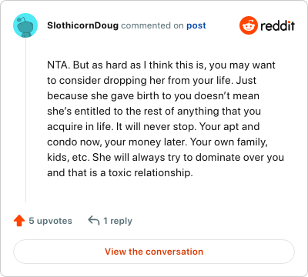308x277 pixels.
Task: Click the phrase "toxic relationship"
Action: [150, 172]
